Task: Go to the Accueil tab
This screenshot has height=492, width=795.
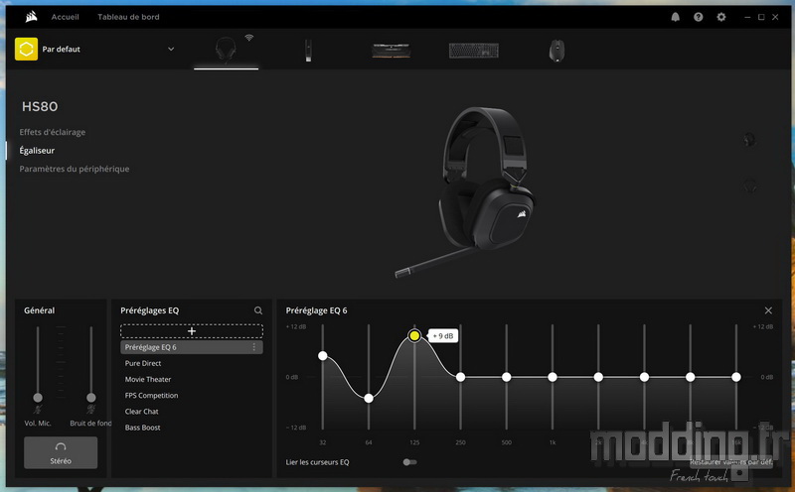Action: click(65, 17)
